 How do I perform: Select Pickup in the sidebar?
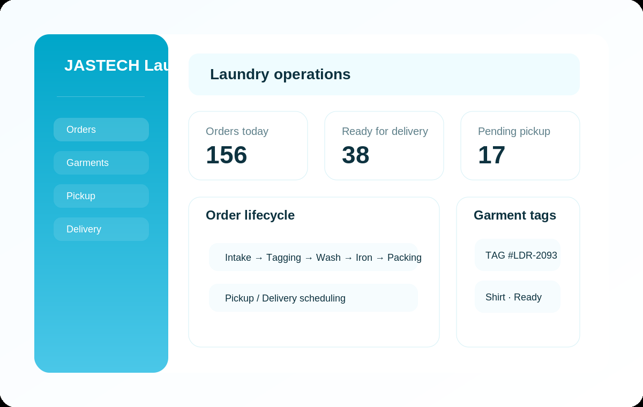tap(101, 196)
